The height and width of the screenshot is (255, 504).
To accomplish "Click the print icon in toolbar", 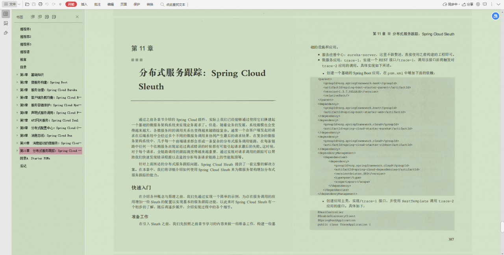I will click(x=40, y=4).
